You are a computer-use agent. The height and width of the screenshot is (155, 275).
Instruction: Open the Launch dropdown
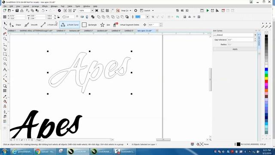click(x=153, y=10)
